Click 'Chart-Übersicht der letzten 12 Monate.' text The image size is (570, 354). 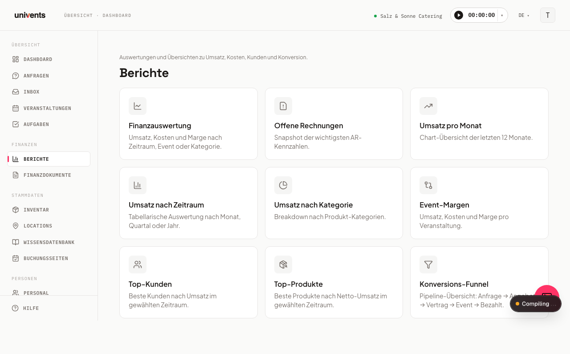(x=476, y=138)
